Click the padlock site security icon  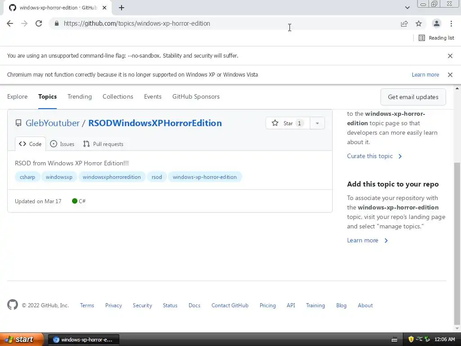[x=57, y=23]
